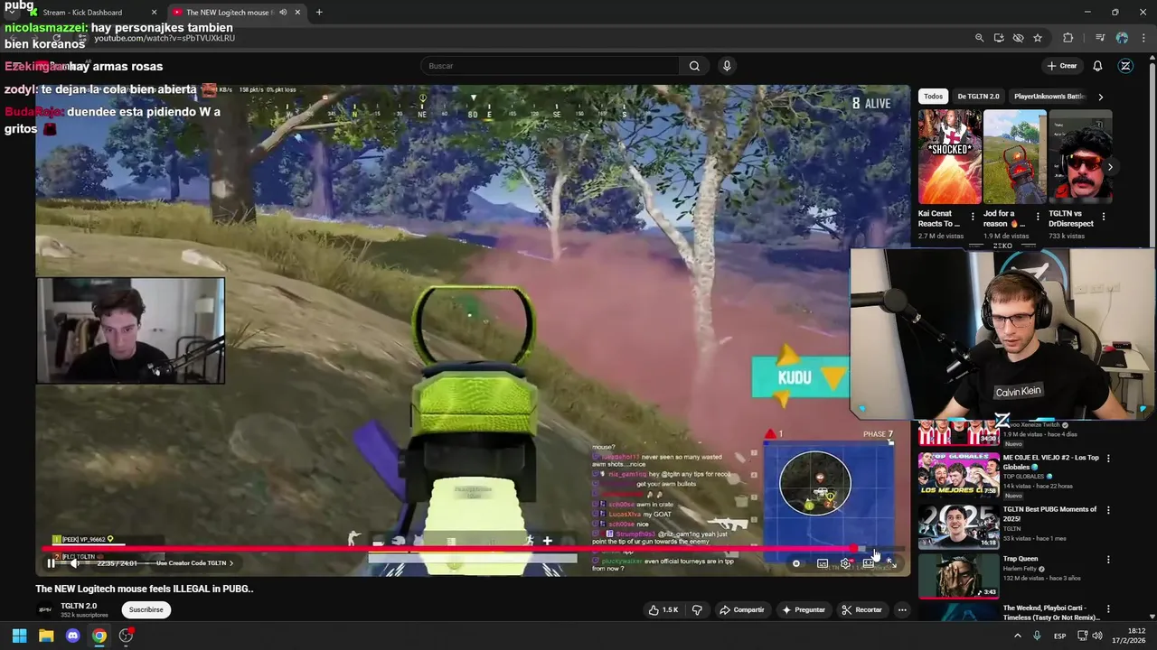Open TGLTN vs DrDisrespect short
The width and height of the screenshot is (1157, 650).
(1079, 157)
